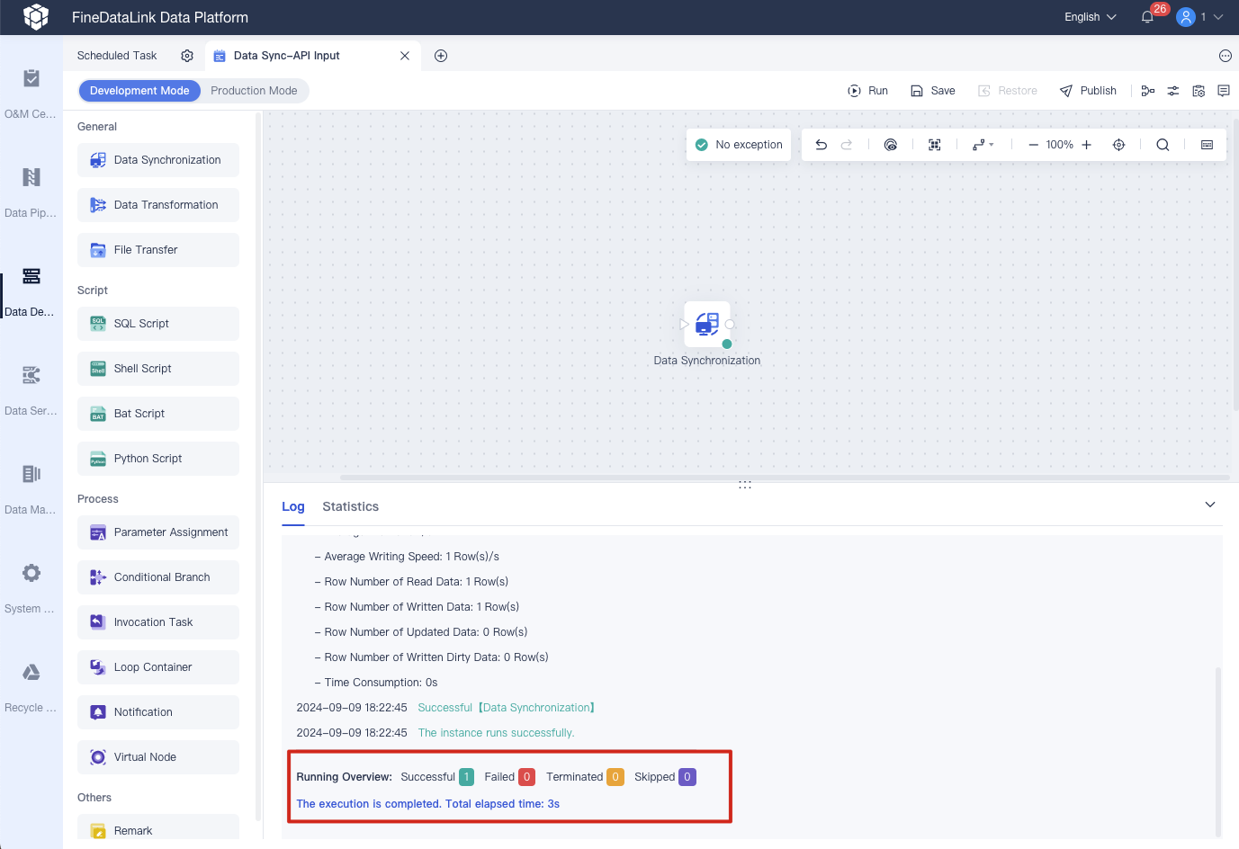The image size is (1239, 849).
Task: Click the task parameter sliders icon
Action: [x=1173, y=91]
